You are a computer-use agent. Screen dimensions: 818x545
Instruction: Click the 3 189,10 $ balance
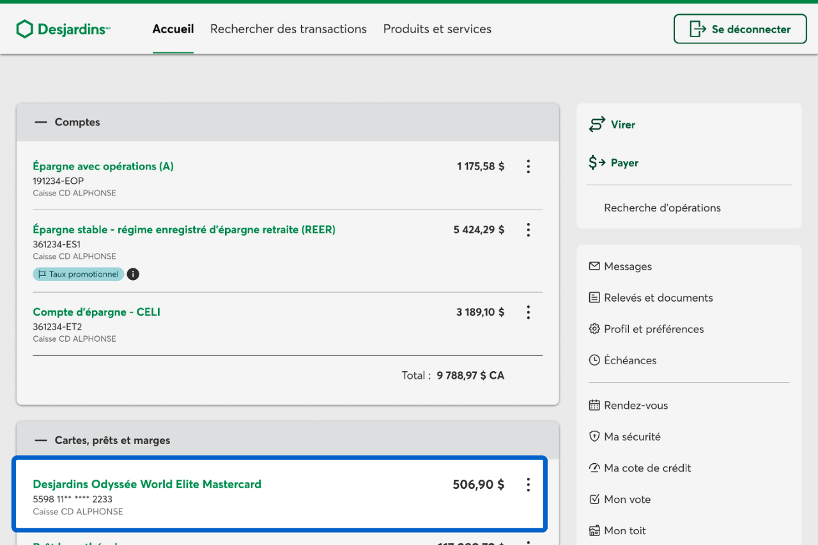[480, 312]
